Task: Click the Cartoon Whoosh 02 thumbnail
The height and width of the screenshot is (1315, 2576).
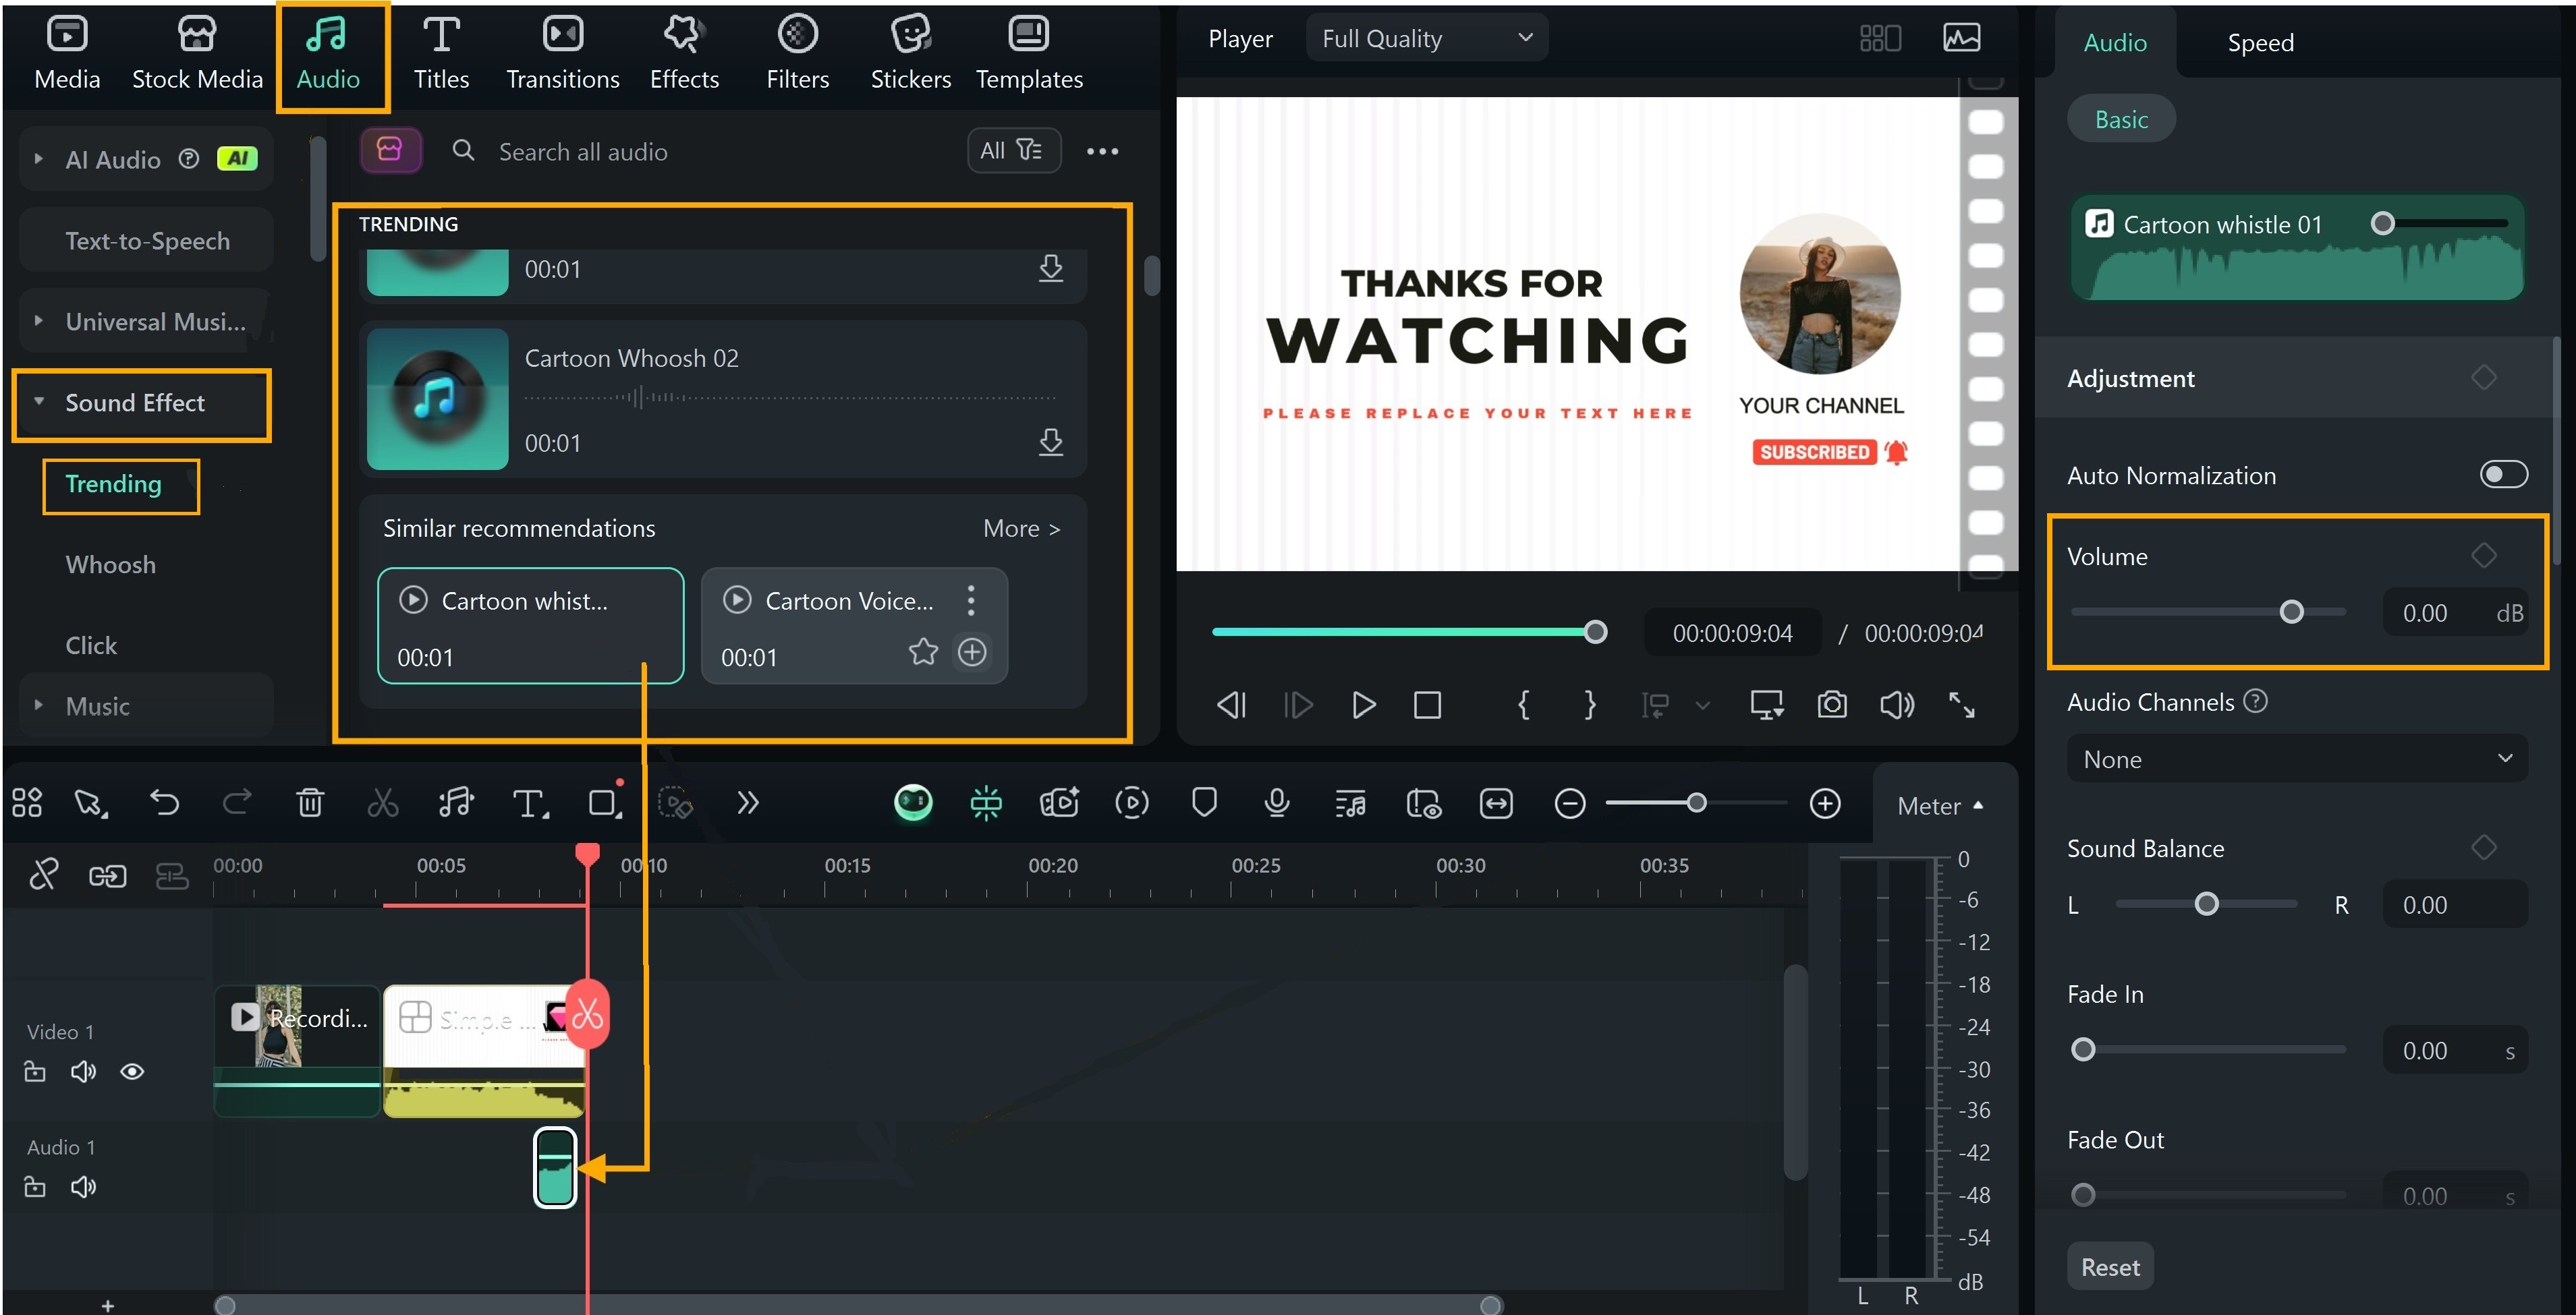Action: 437,399
